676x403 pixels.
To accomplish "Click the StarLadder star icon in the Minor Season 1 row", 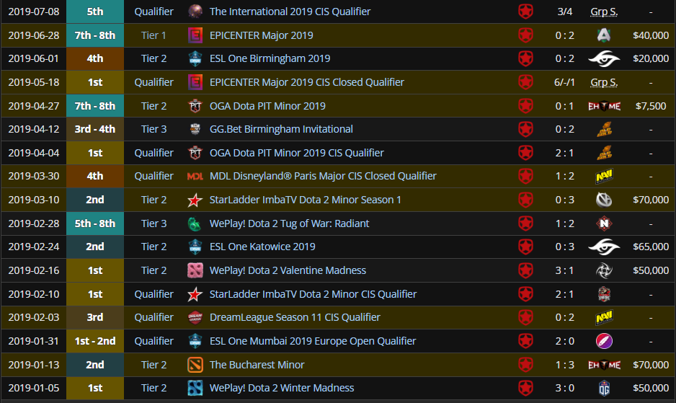I will pos(195,200).
